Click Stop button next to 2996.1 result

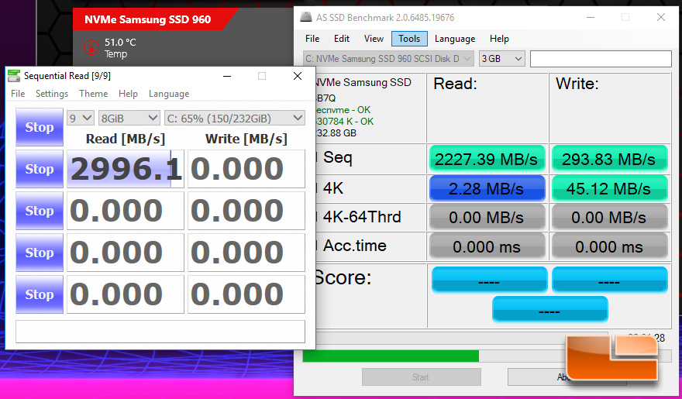click(x=40, y=169)
